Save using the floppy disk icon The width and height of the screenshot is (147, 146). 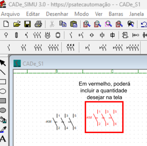(x=28, y=24)
